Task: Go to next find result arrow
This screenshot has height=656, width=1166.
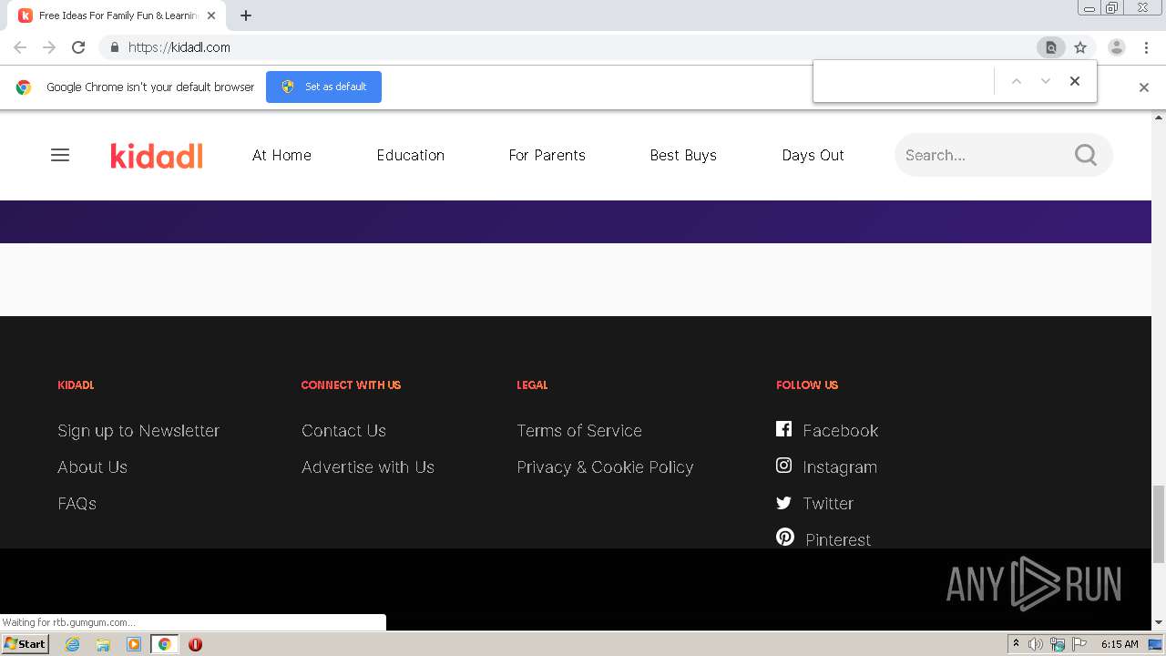Action: 1046,81
